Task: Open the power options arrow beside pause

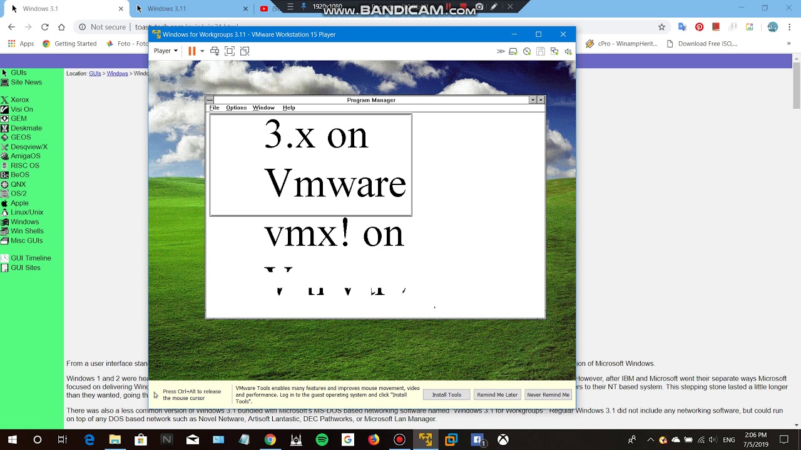Action: pyautogui.click(x=202, y=51)
